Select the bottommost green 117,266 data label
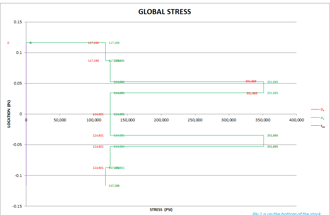The image size is (330, 215). 114,186
